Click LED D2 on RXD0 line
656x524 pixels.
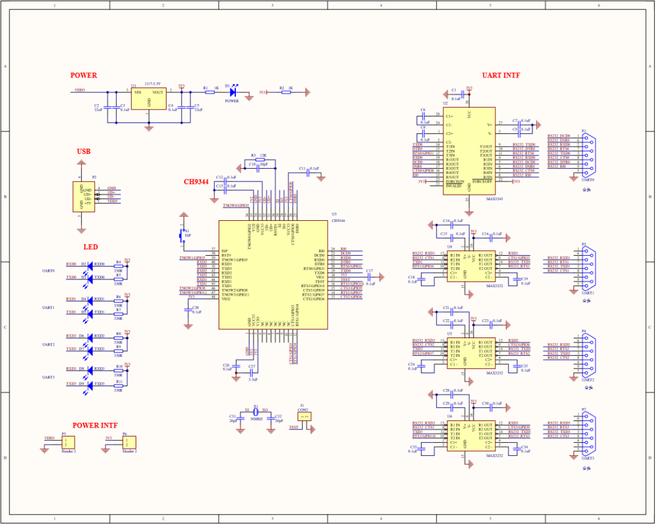(90, 266)
